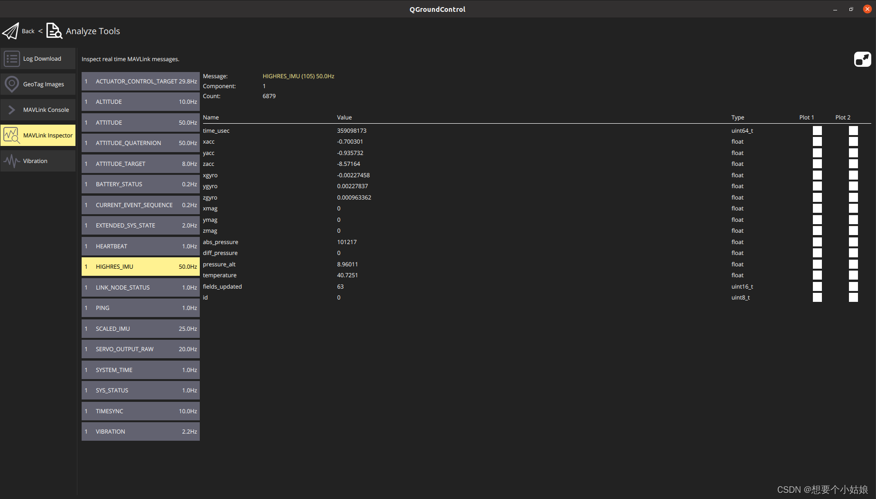
Task: Click the time_usec value 359098173
Action: coord(352,131)
